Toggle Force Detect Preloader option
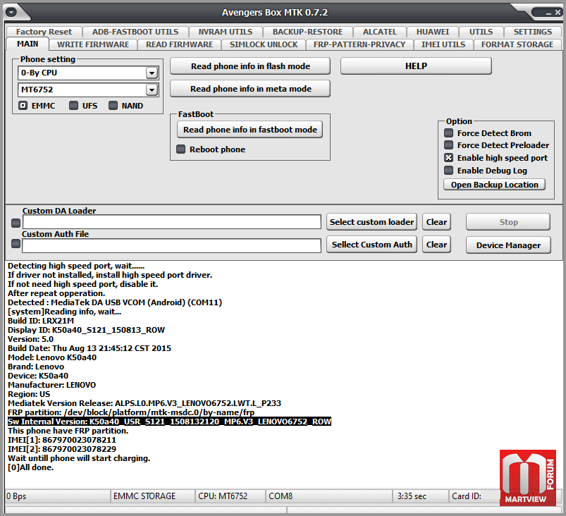This screenshot has width=566, height=516. click(x=448, y=145)
